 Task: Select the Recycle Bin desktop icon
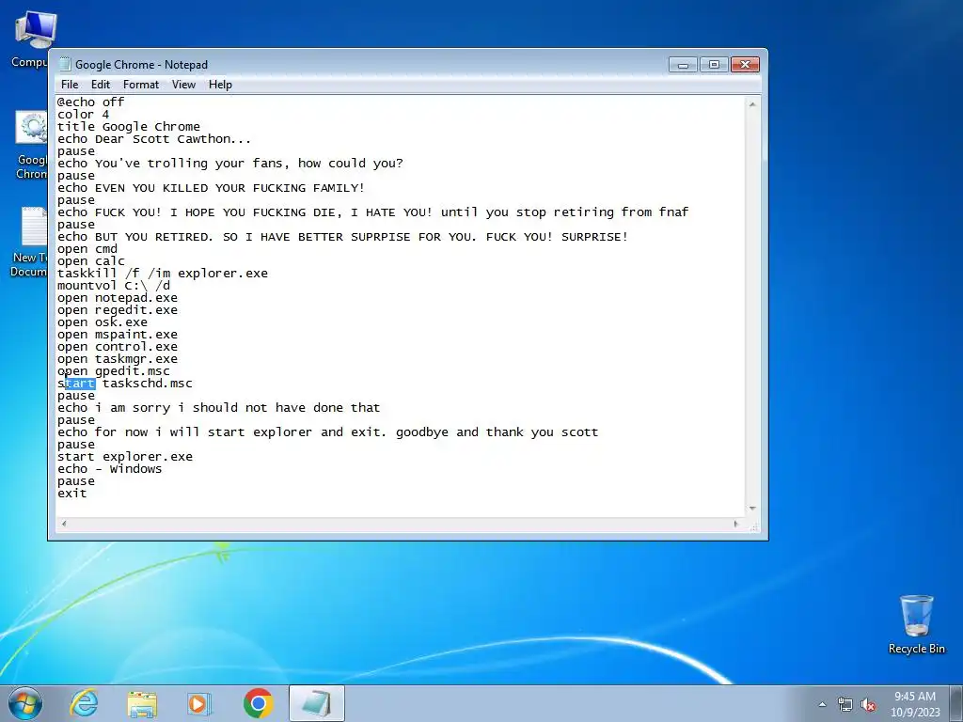[916, 624]
